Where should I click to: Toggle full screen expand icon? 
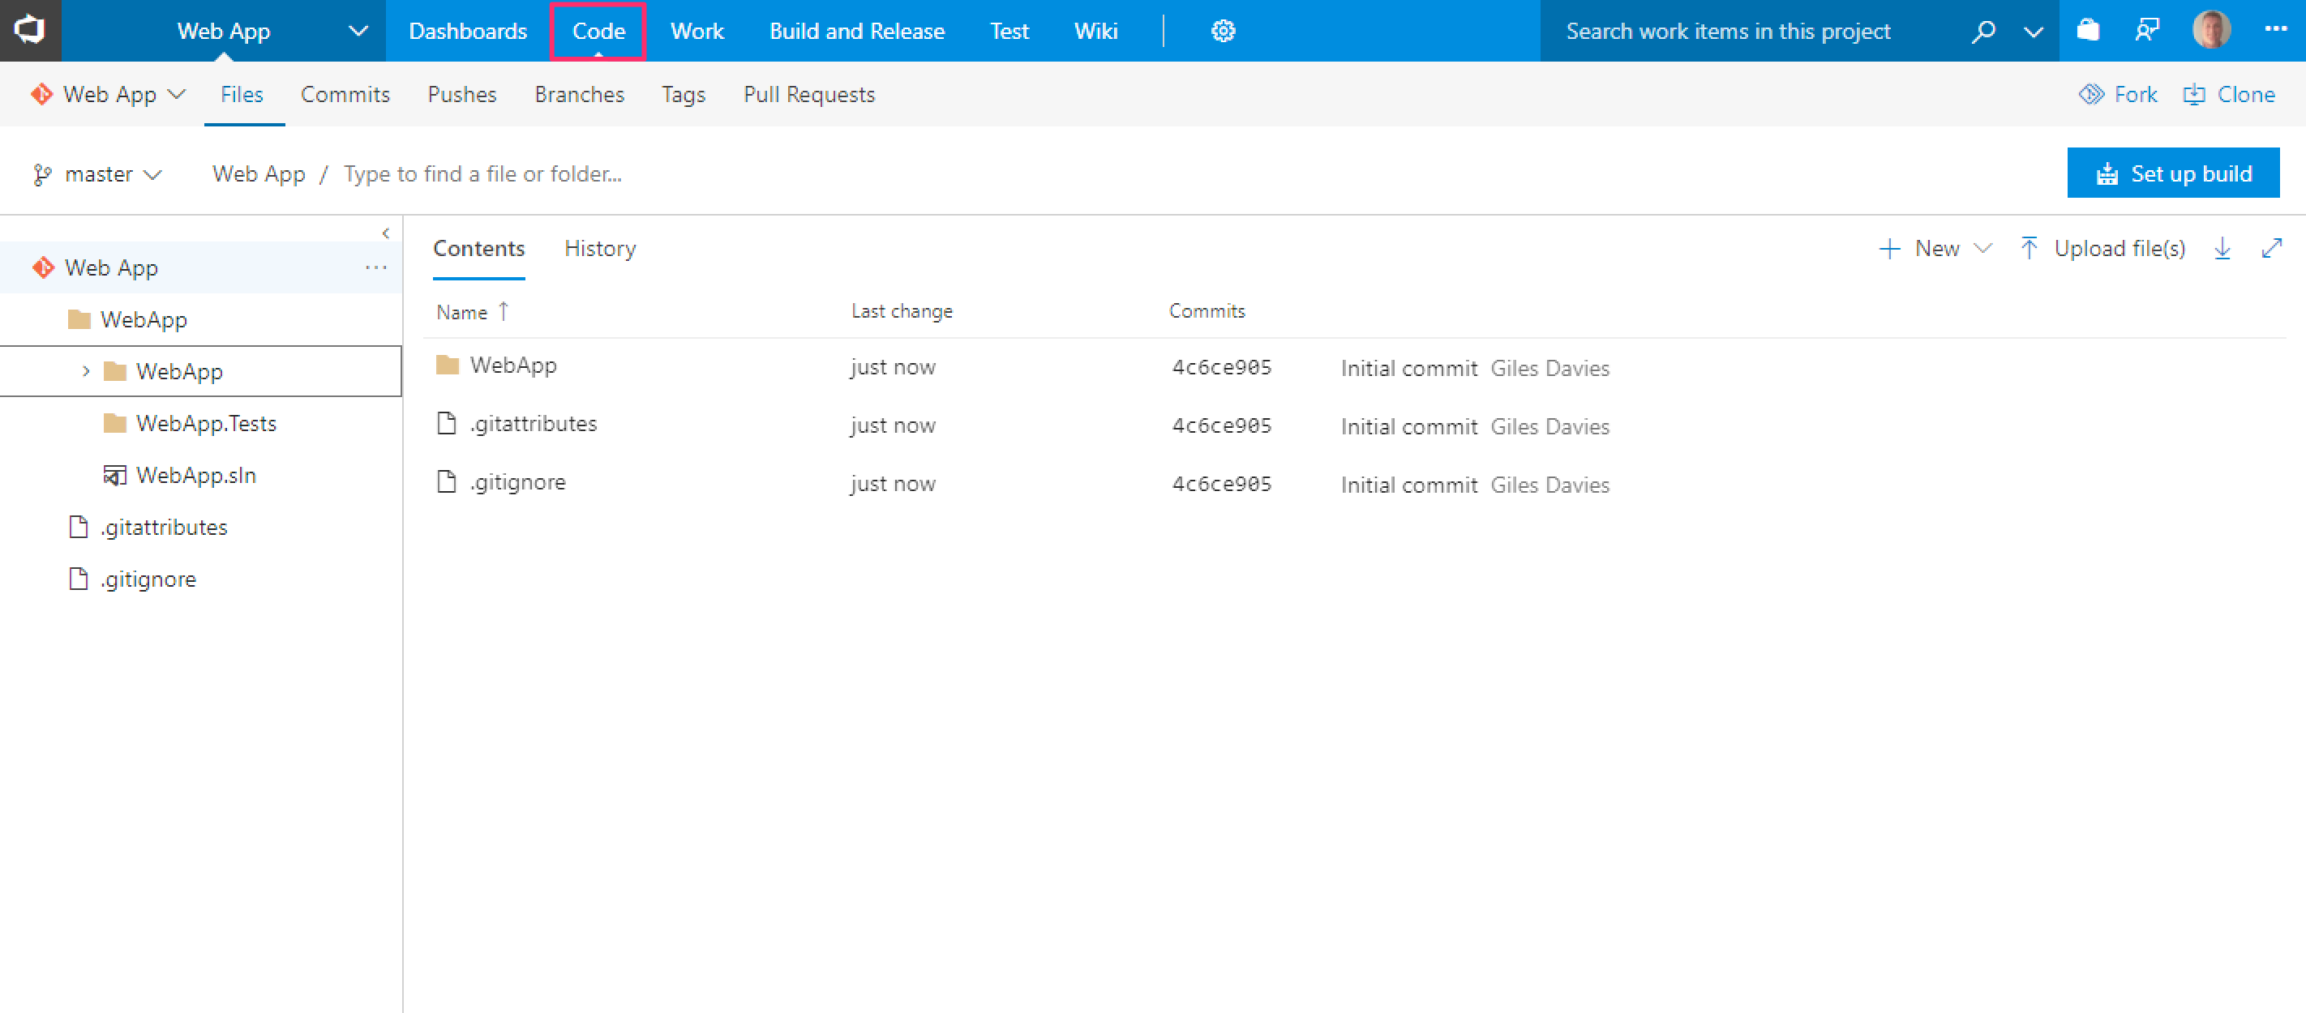(2271, 249)
